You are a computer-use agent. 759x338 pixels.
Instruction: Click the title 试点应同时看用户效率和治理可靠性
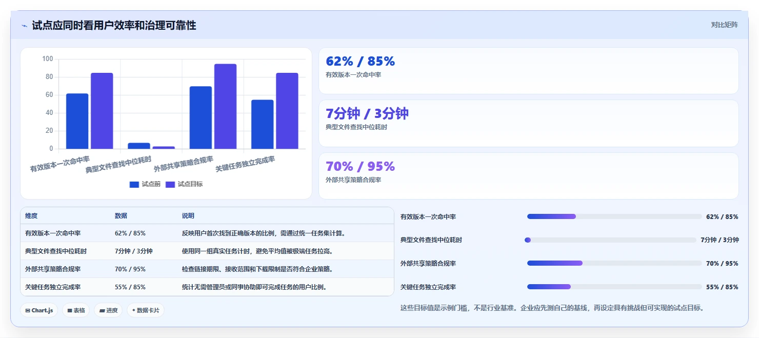(x=114, y=25)
